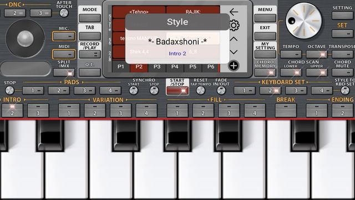Trigger PADS button 1
The height and width of the screenshot is (200, 355).
click(33, 91)
